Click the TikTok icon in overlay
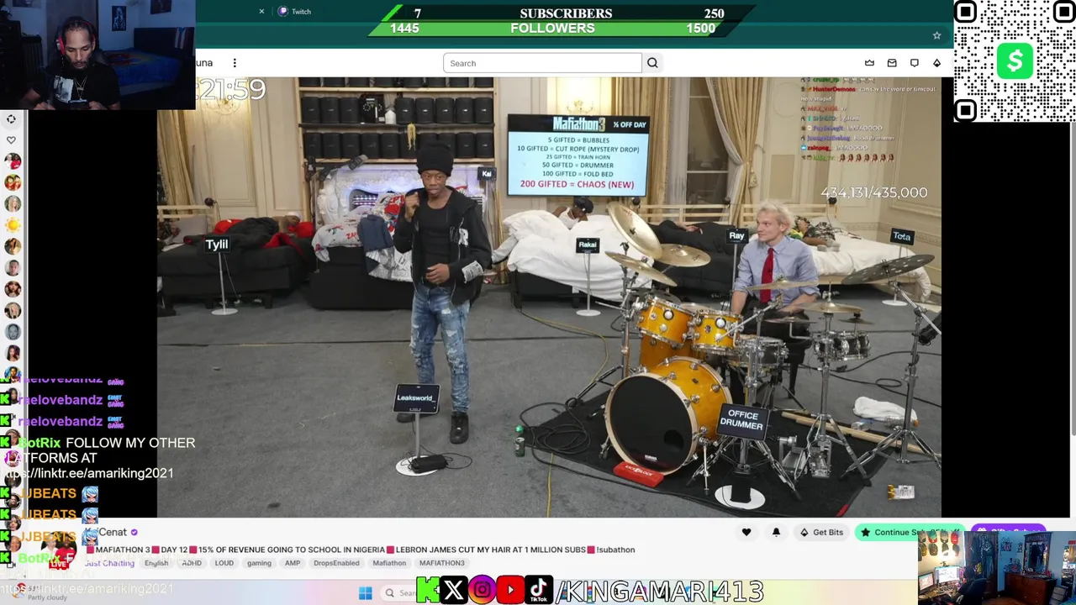1076x605 pixels. coord(539,591)
